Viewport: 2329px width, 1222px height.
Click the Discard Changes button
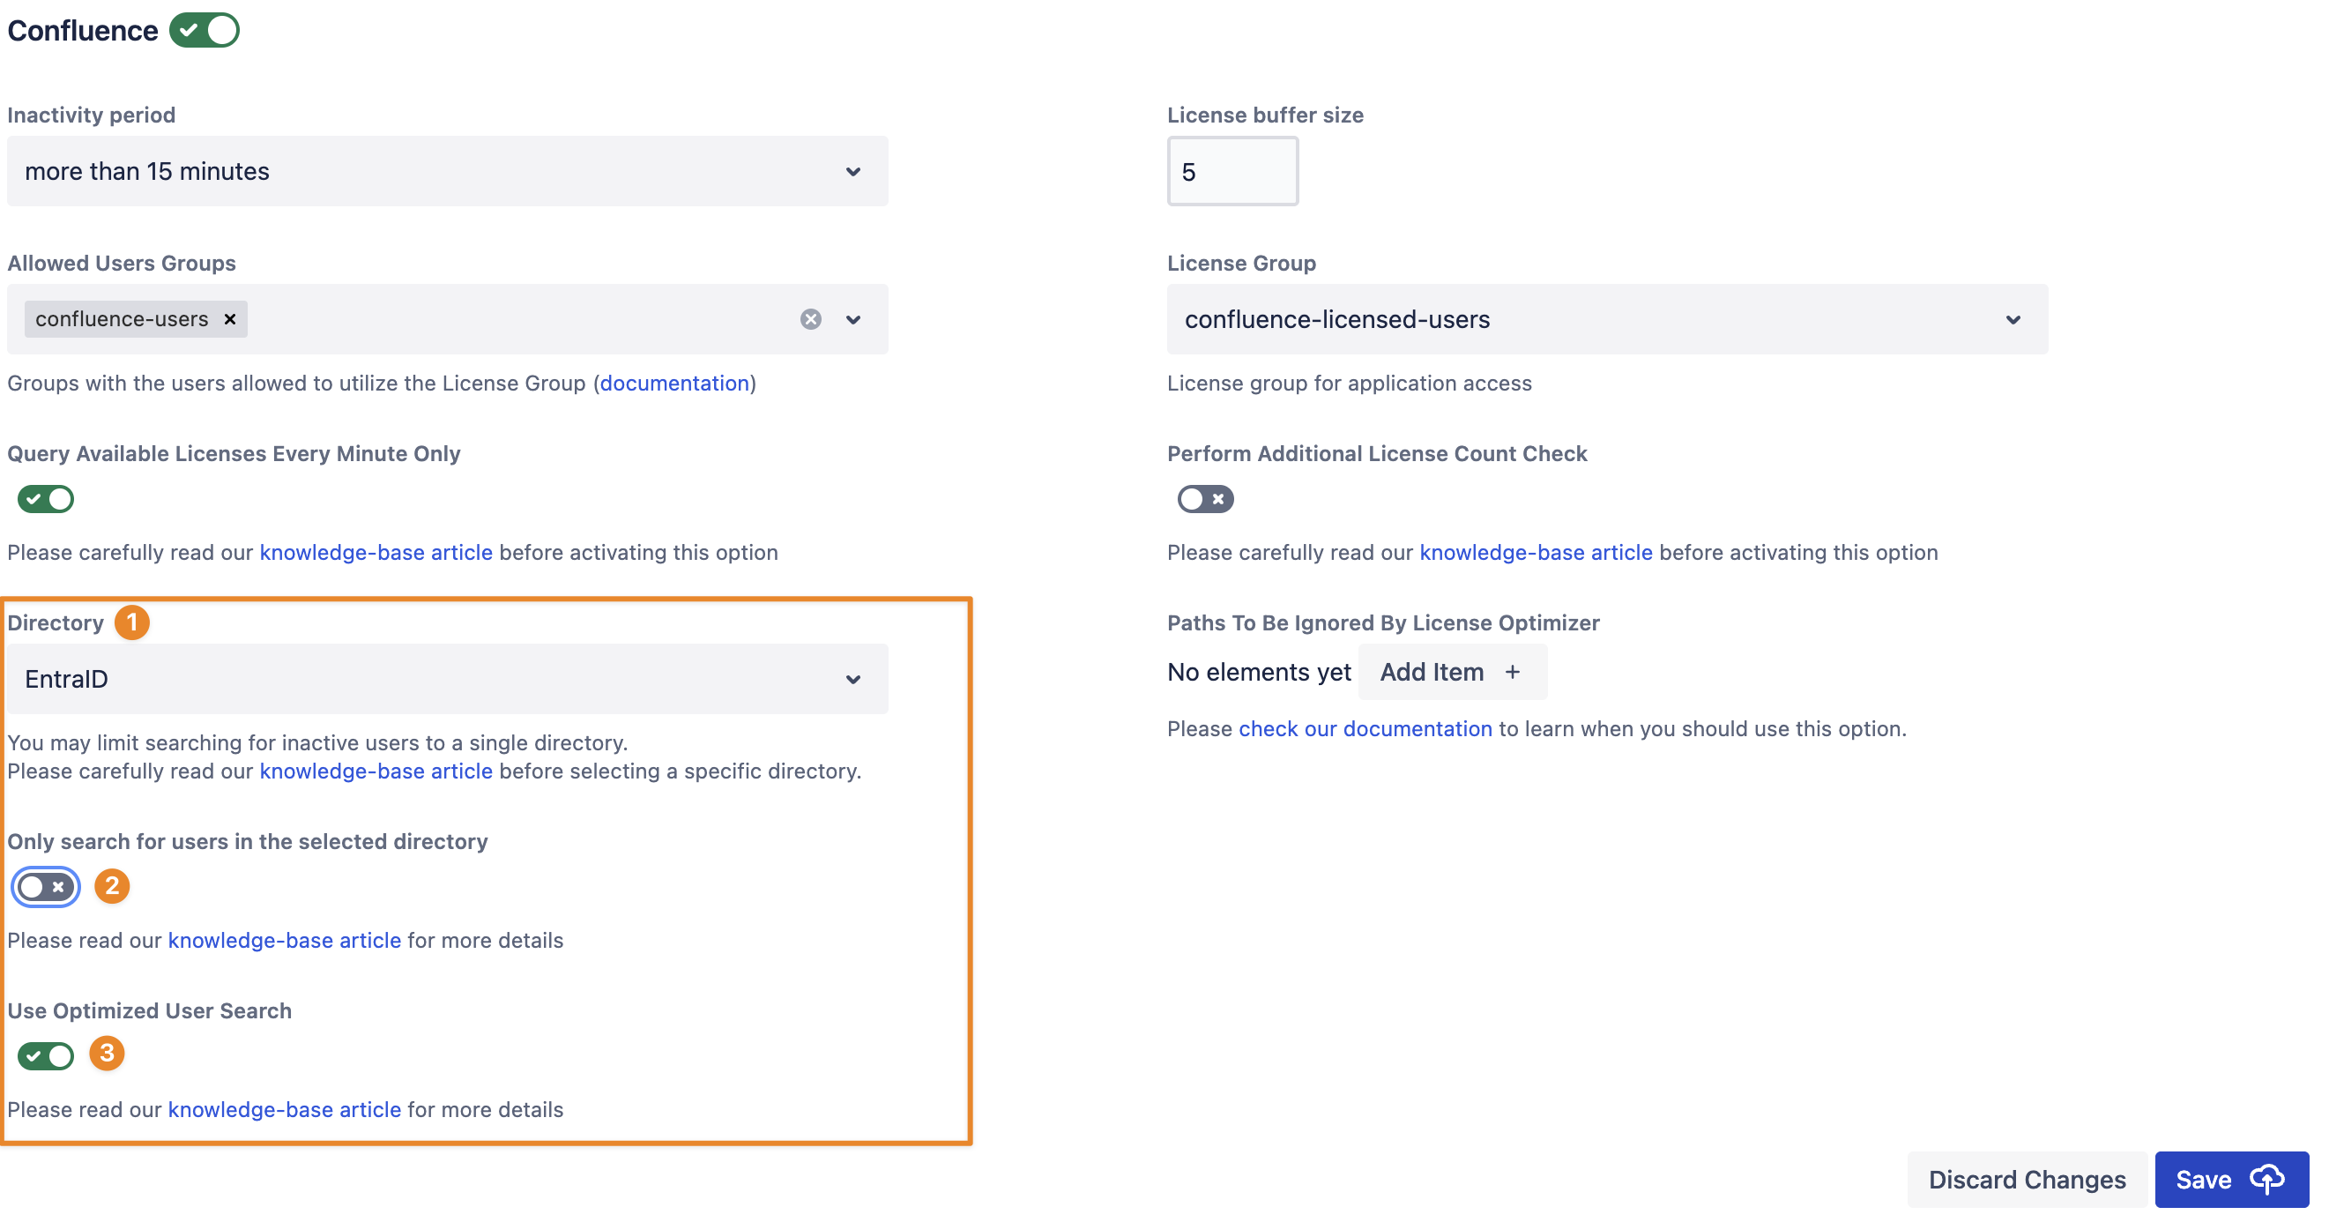point(2026,1179)
